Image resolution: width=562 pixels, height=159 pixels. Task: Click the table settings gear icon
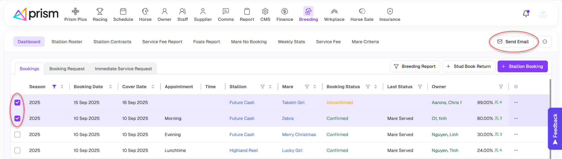(x=516, y=87)
